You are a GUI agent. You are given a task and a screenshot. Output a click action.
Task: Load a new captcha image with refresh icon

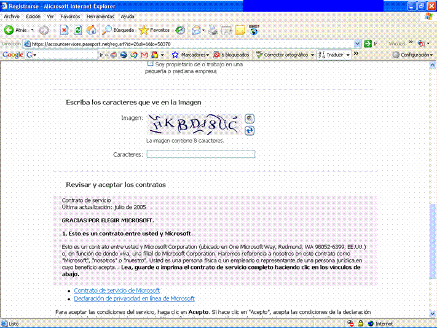[250, 130]
